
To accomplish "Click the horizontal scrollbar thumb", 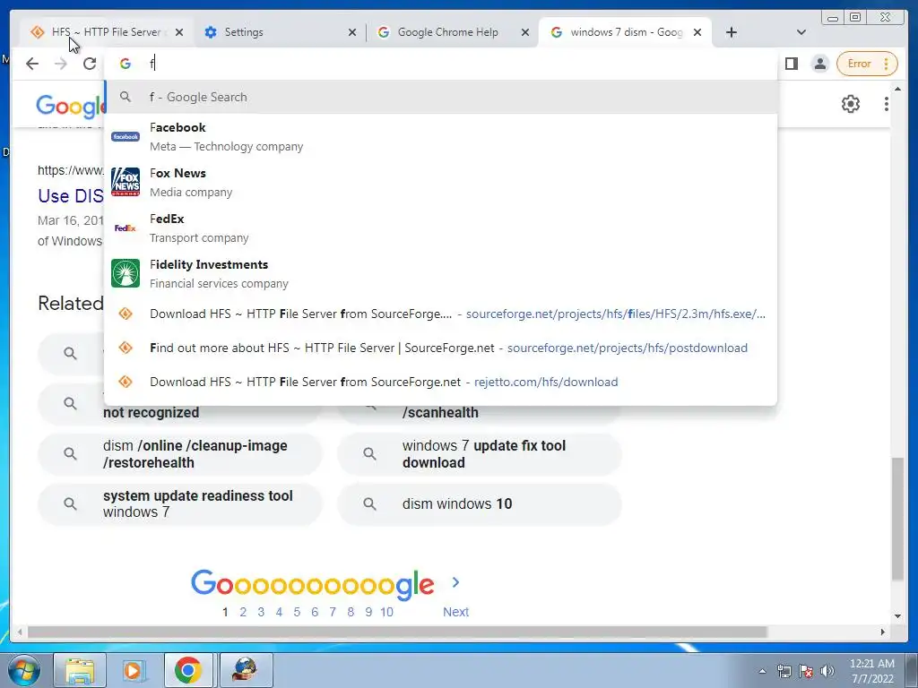I will pos(397,632).
